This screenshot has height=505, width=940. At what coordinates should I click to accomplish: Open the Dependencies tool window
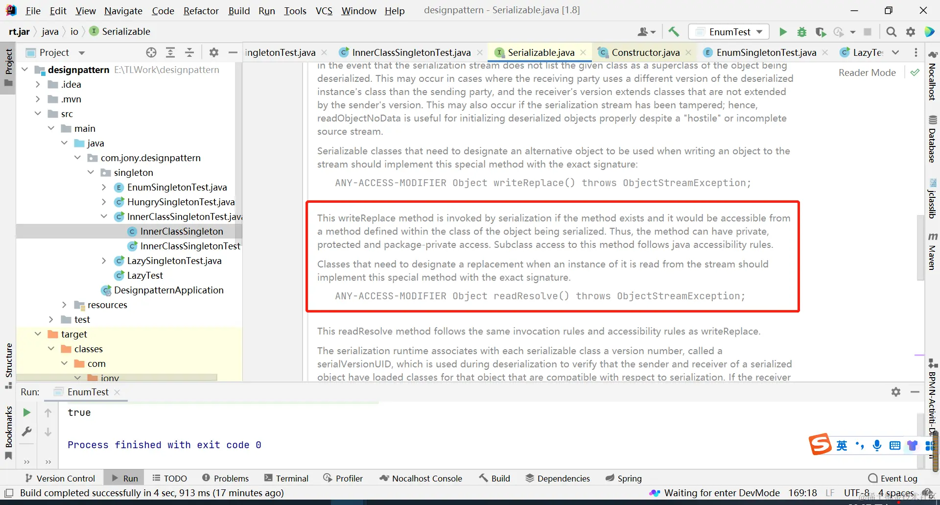tap(558, 478)
